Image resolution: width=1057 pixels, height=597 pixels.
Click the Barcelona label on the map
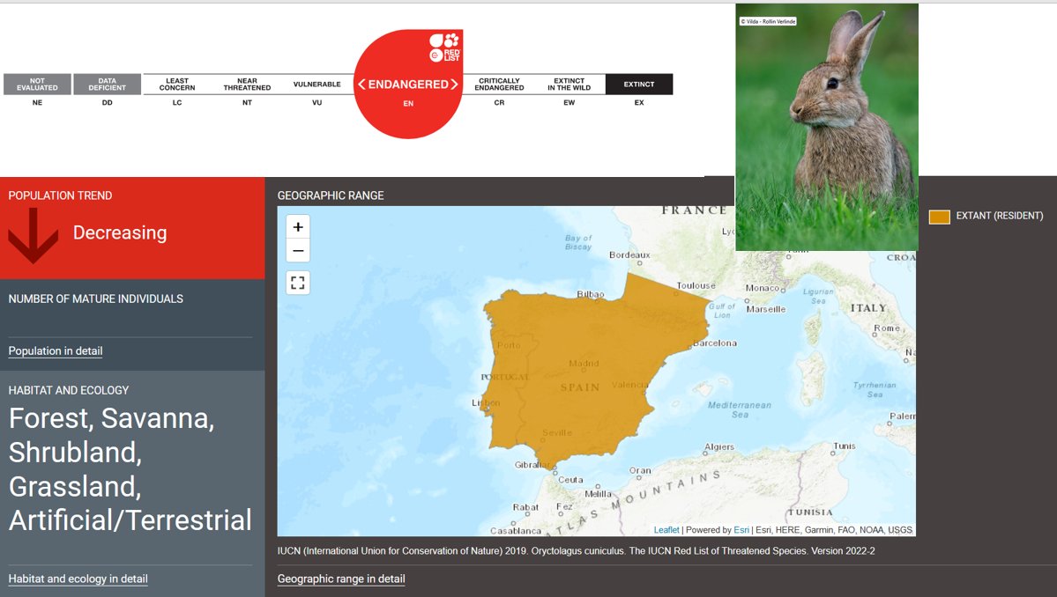(x=715, y=343)
